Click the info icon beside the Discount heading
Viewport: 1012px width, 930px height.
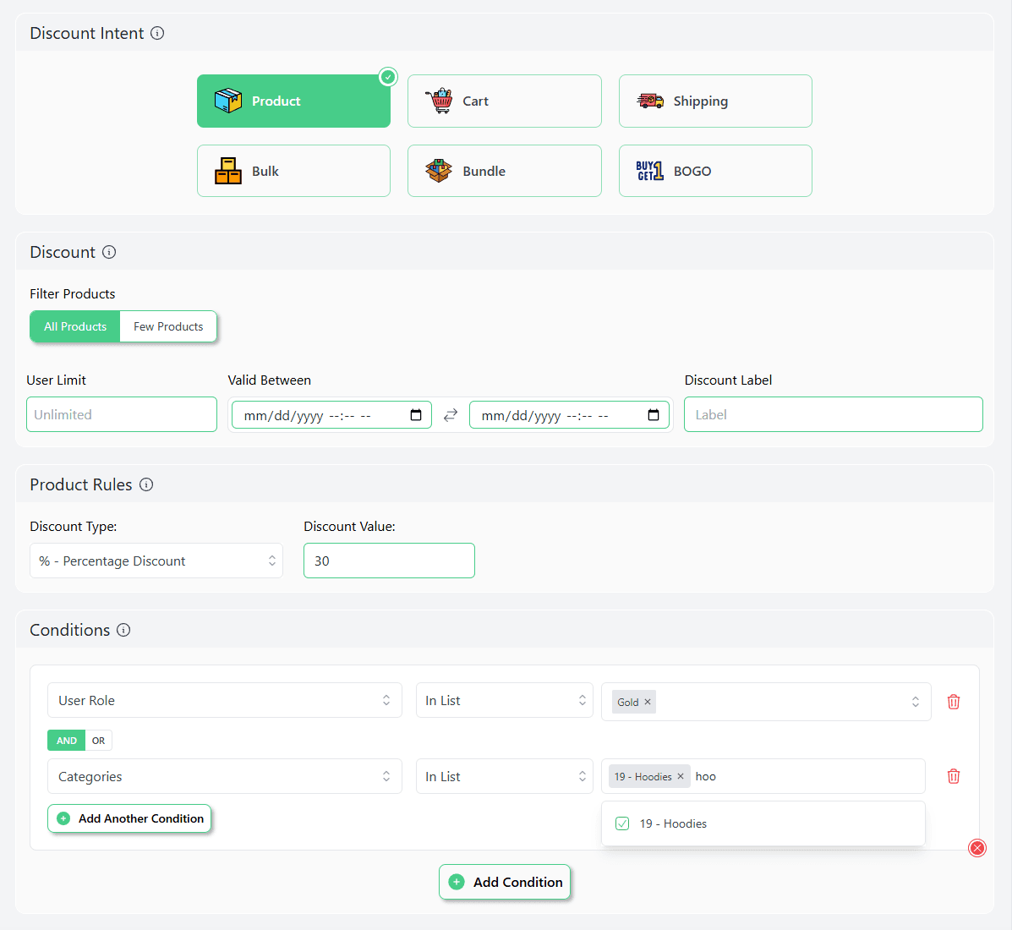click(x=109, y=252)
